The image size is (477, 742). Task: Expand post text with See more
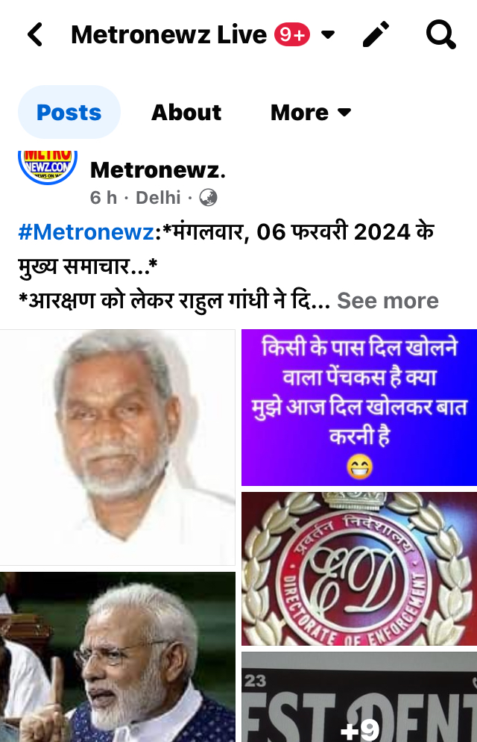[388, 301]
